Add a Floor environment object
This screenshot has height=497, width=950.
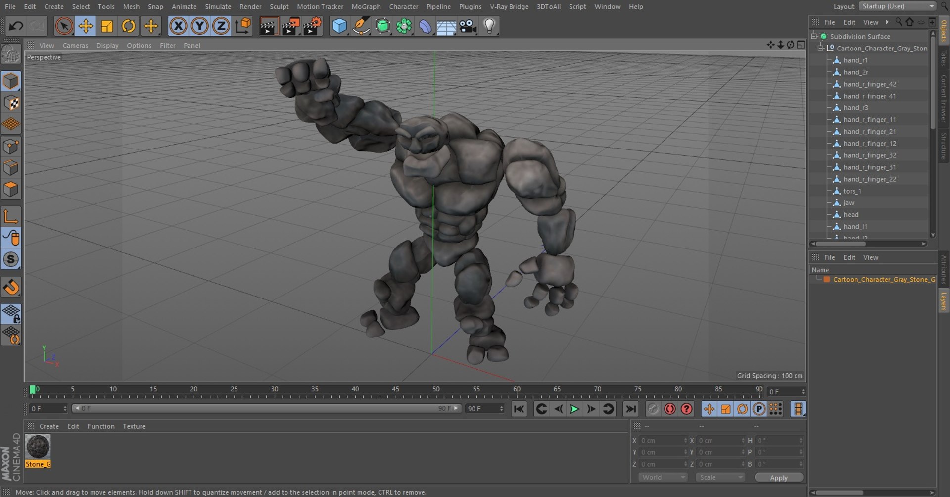(x=446, y=26)
